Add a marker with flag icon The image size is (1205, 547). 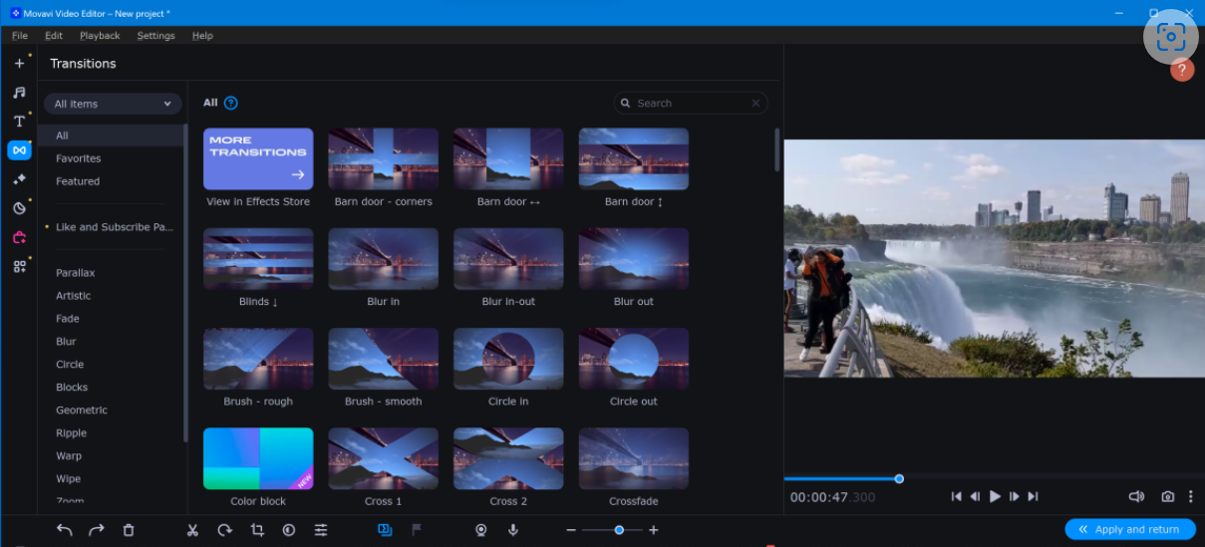417,530
